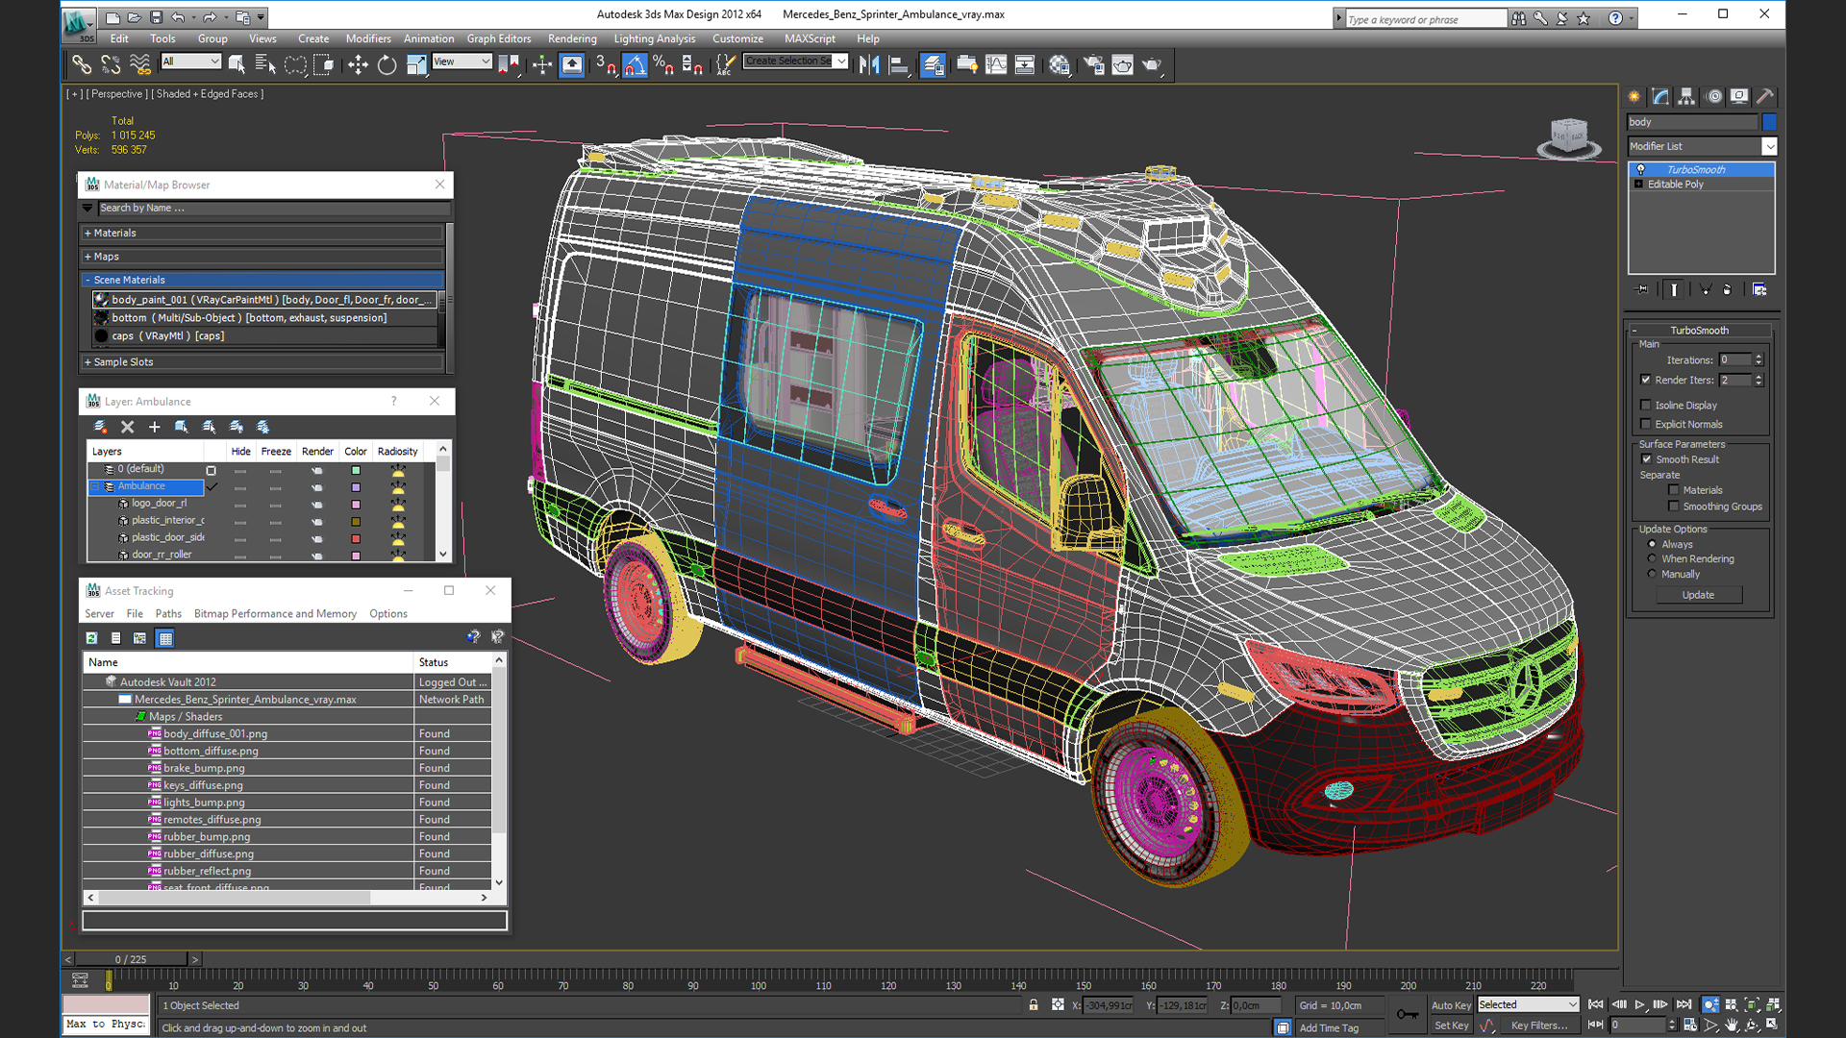Select the Link tool in main toolbar
This screenshot has height=1038, width=1846.
(x=82, y=64)
